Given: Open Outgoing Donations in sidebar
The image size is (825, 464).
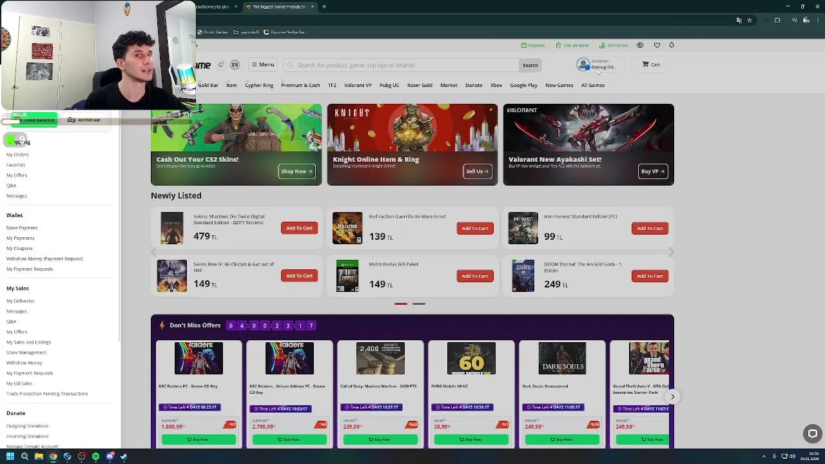Looking at the screenshot, I should 27,426.
